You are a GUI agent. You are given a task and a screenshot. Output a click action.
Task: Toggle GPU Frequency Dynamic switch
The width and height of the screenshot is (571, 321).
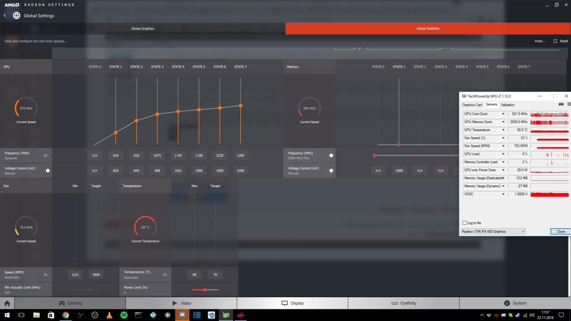coord(46,156)
